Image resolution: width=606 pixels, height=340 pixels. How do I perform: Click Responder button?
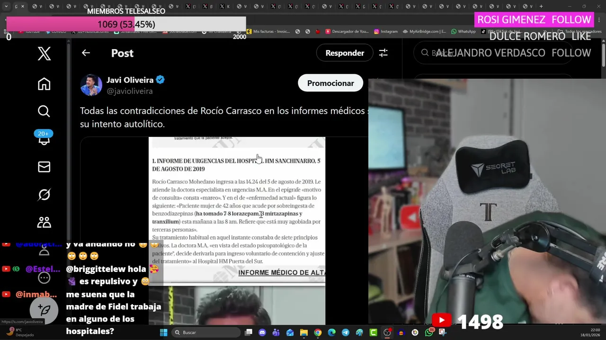[345, 53]
